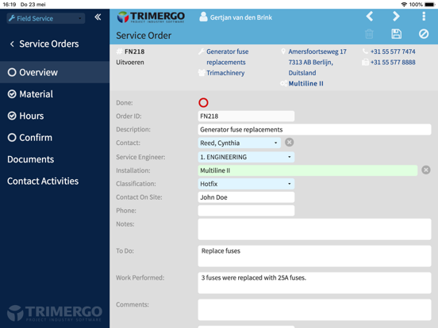Image resolution: width=438 pixels, height=328 pixels.
Task: Click the battery indicator in status bar
Action: 429,5
